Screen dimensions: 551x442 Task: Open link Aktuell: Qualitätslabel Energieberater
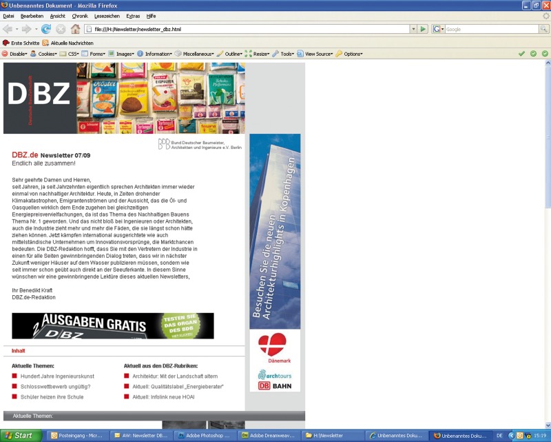[x=178, y=386]
